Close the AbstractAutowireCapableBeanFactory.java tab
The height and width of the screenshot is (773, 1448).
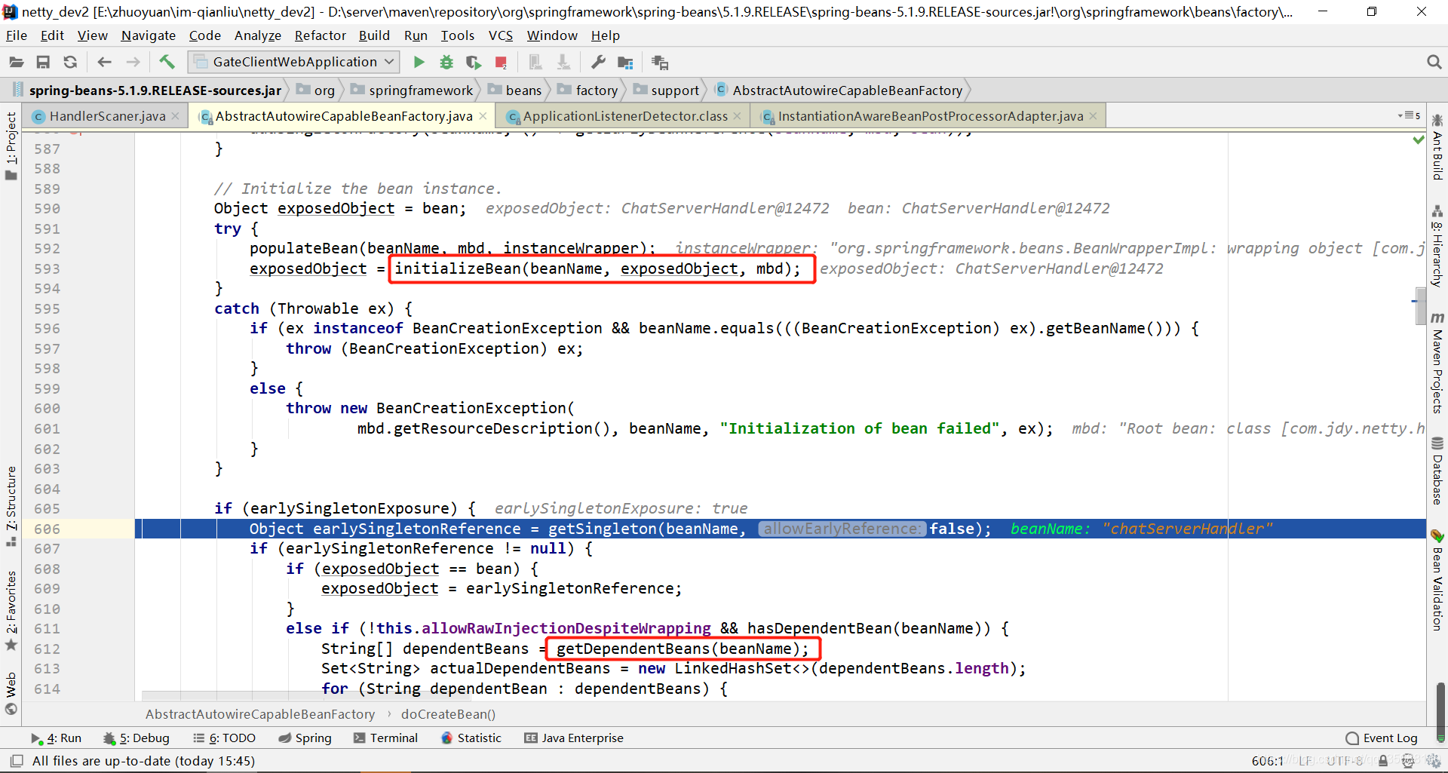[483, 116]
